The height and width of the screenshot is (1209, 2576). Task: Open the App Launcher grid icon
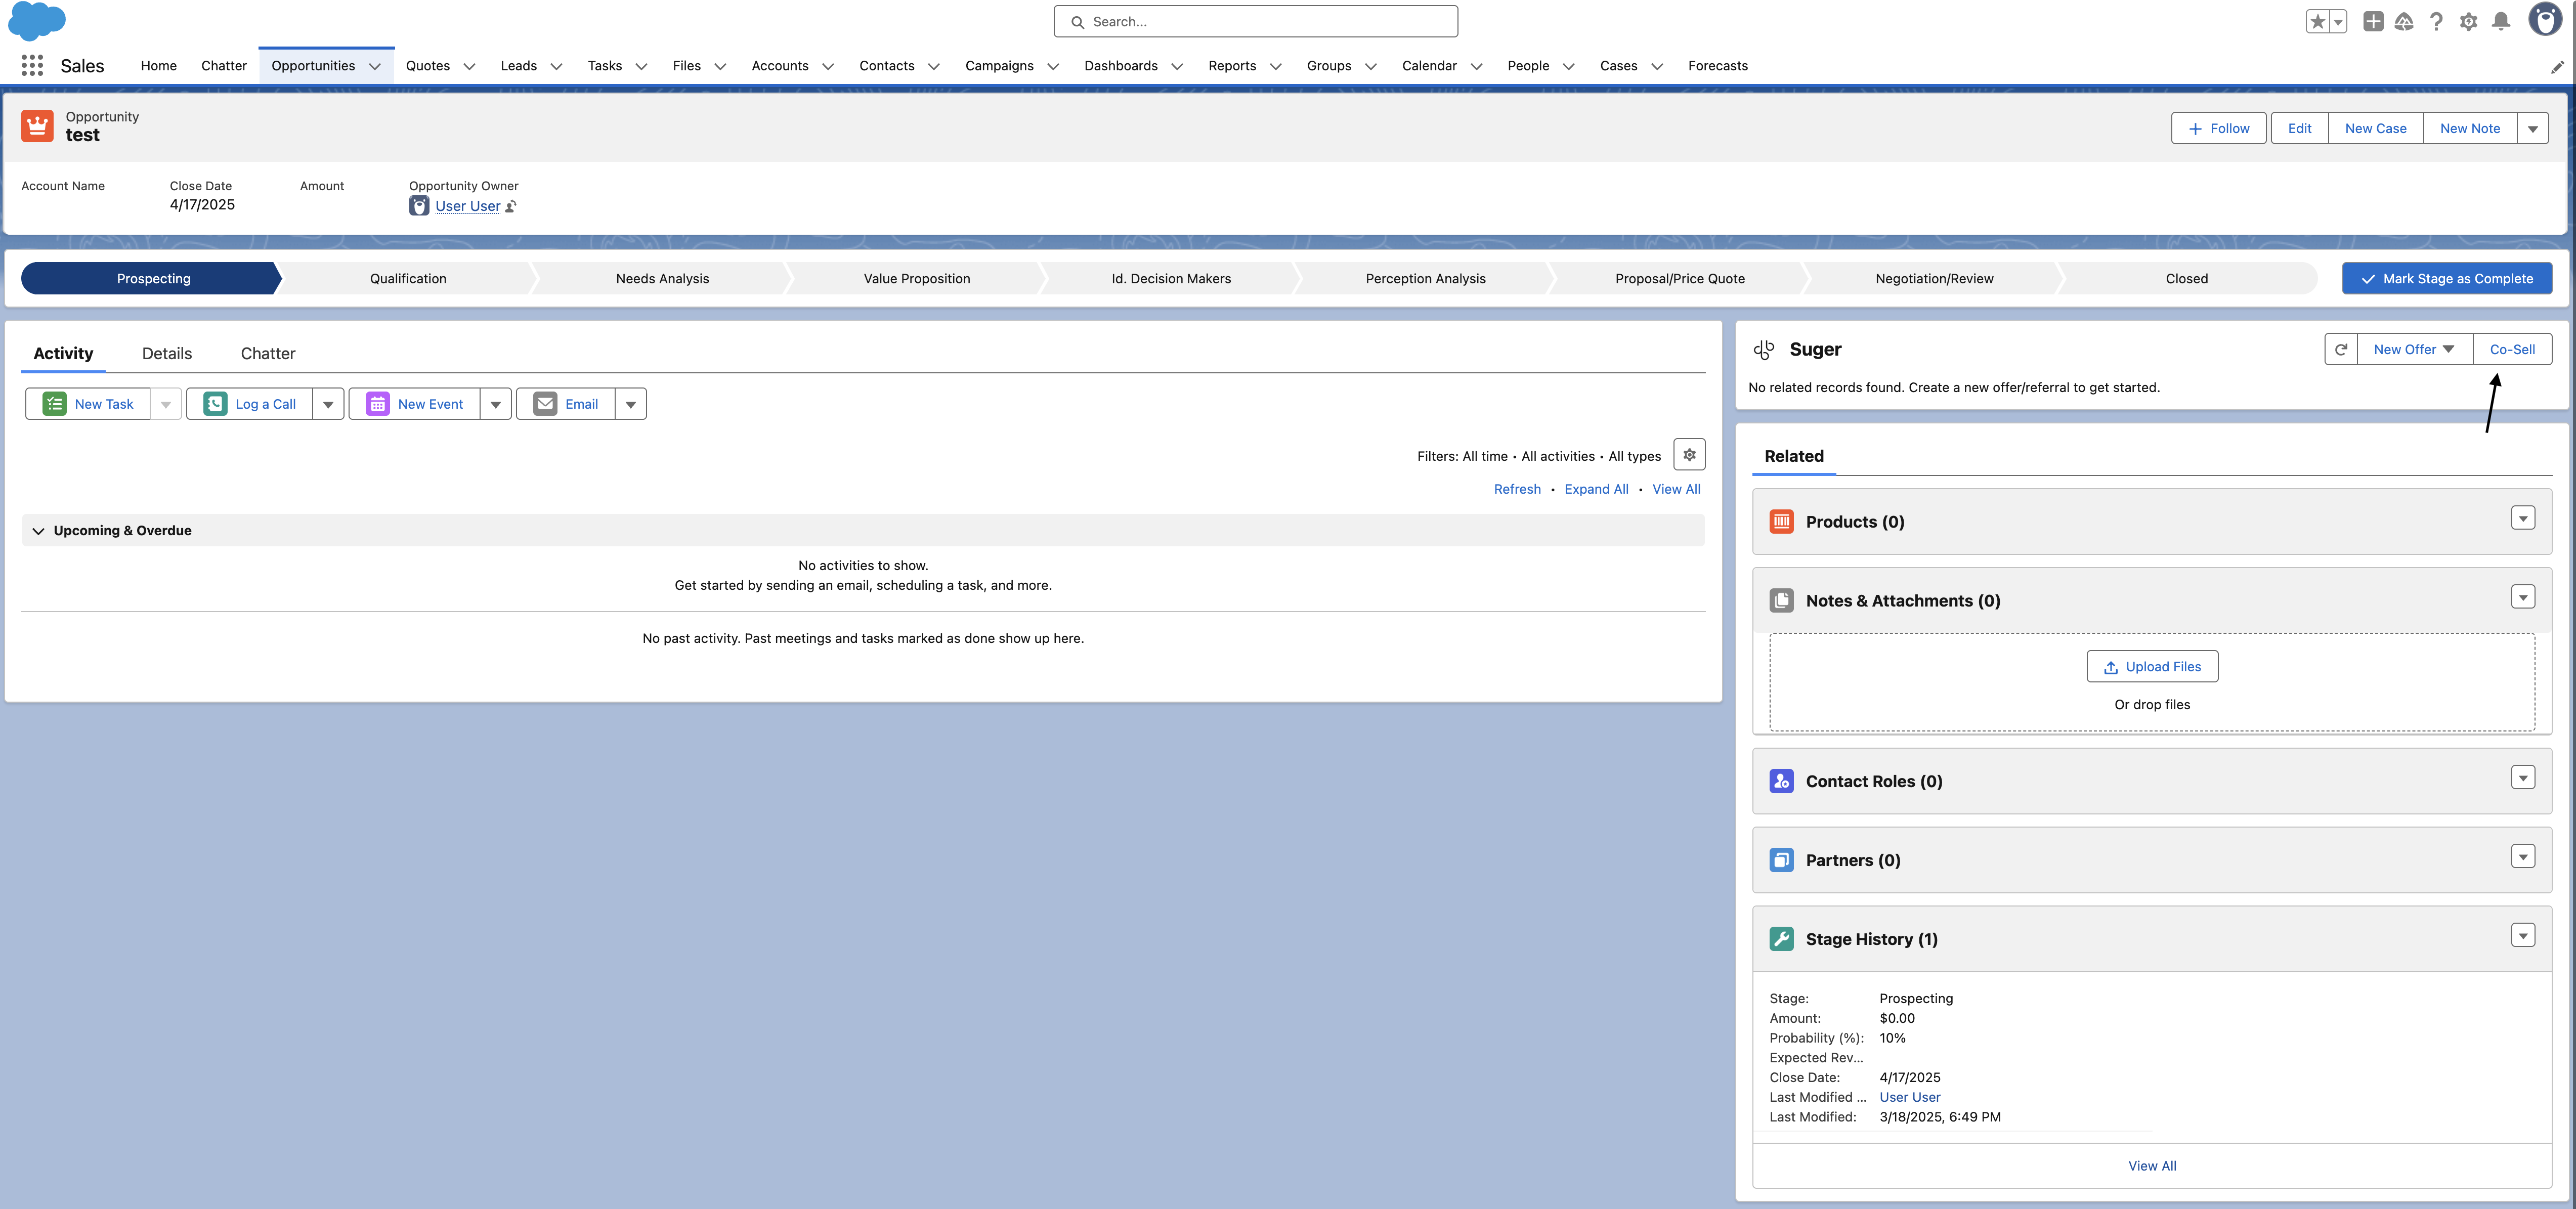[x=32, y=66]
